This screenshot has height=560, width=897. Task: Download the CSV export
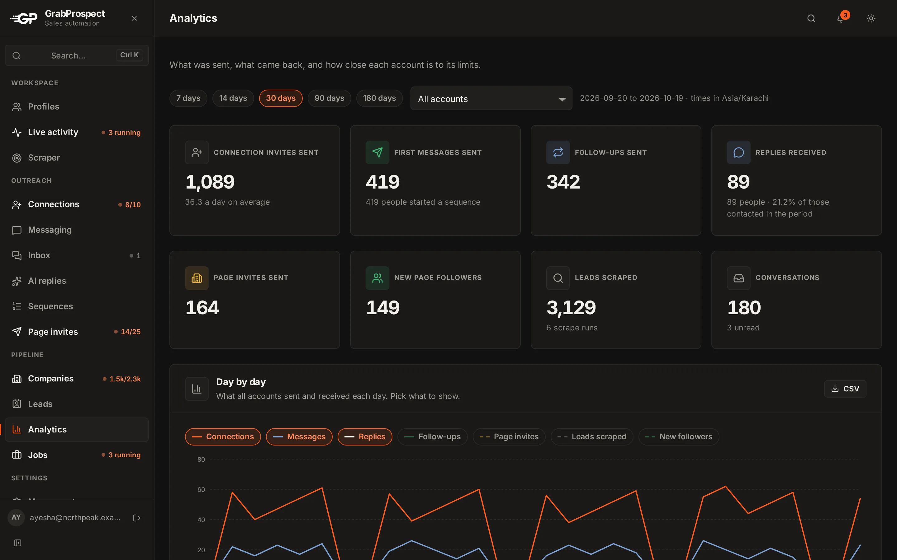[845, 389]
